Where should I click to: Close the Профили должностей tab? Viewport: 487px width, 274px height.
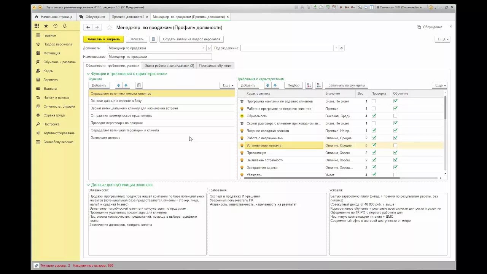pos(147,17)
